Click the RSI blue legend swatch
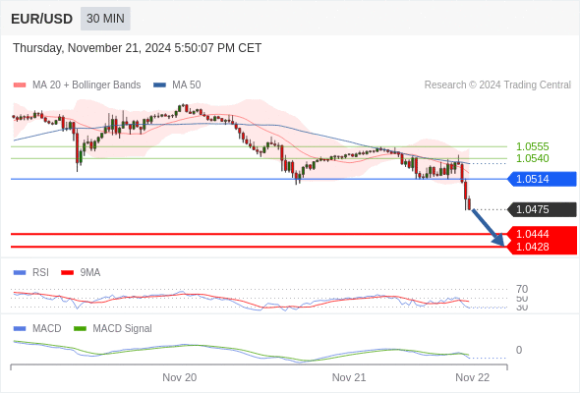Screen dimensions: 580x393 tap(20, 273)
